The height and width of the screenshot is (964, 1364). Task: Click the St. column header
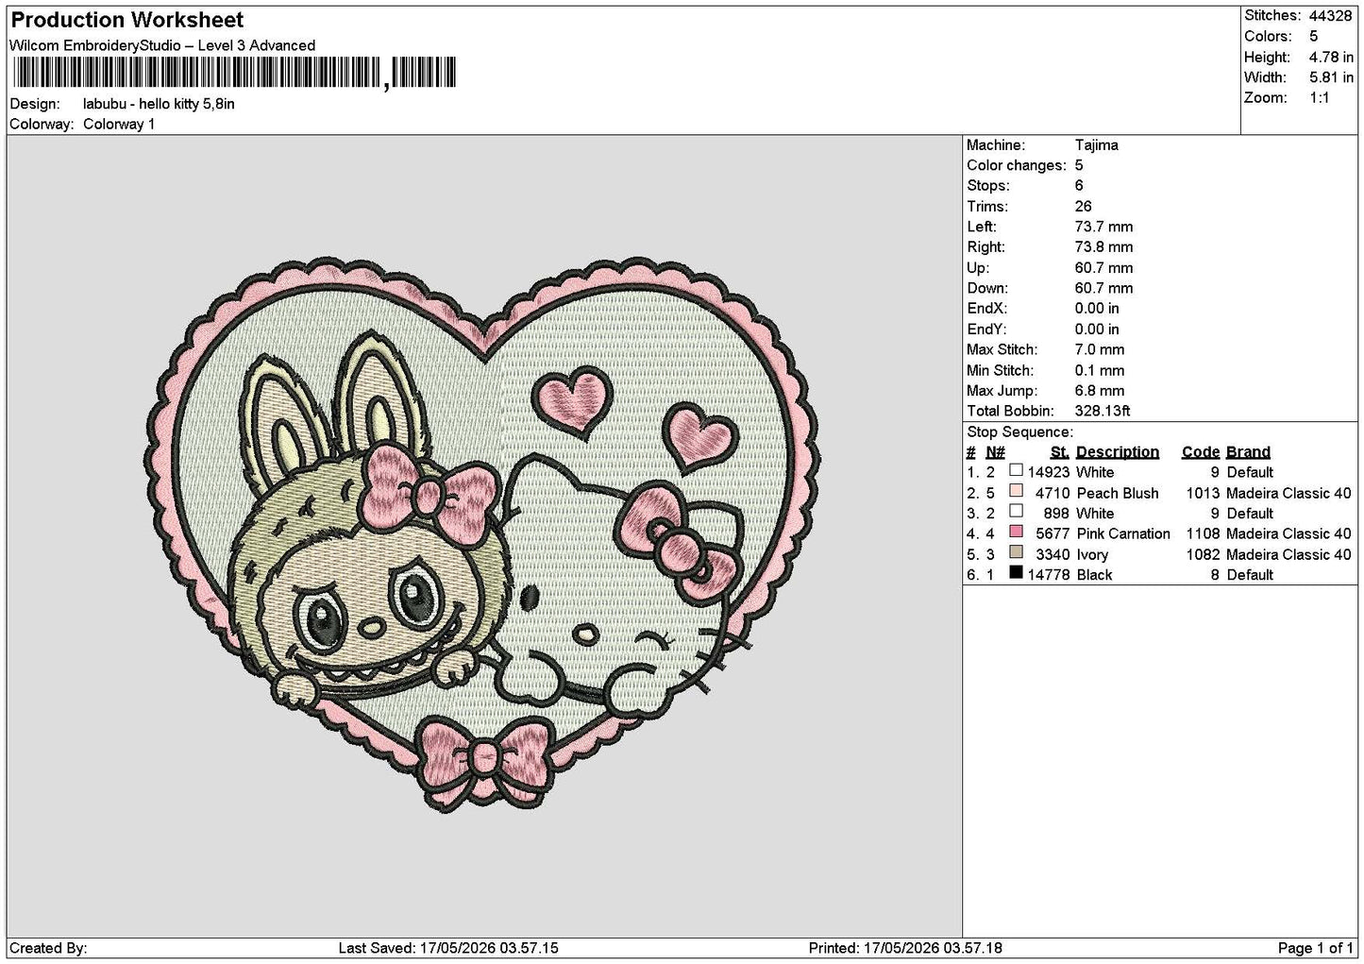point(1059,452)
